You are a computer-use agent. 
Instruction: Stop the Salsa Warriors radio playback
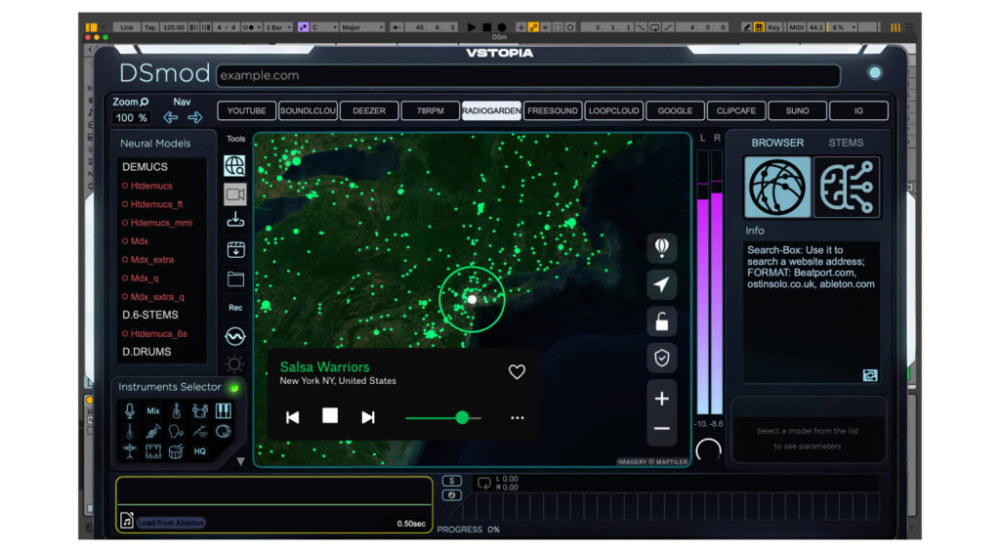[330, 416]
